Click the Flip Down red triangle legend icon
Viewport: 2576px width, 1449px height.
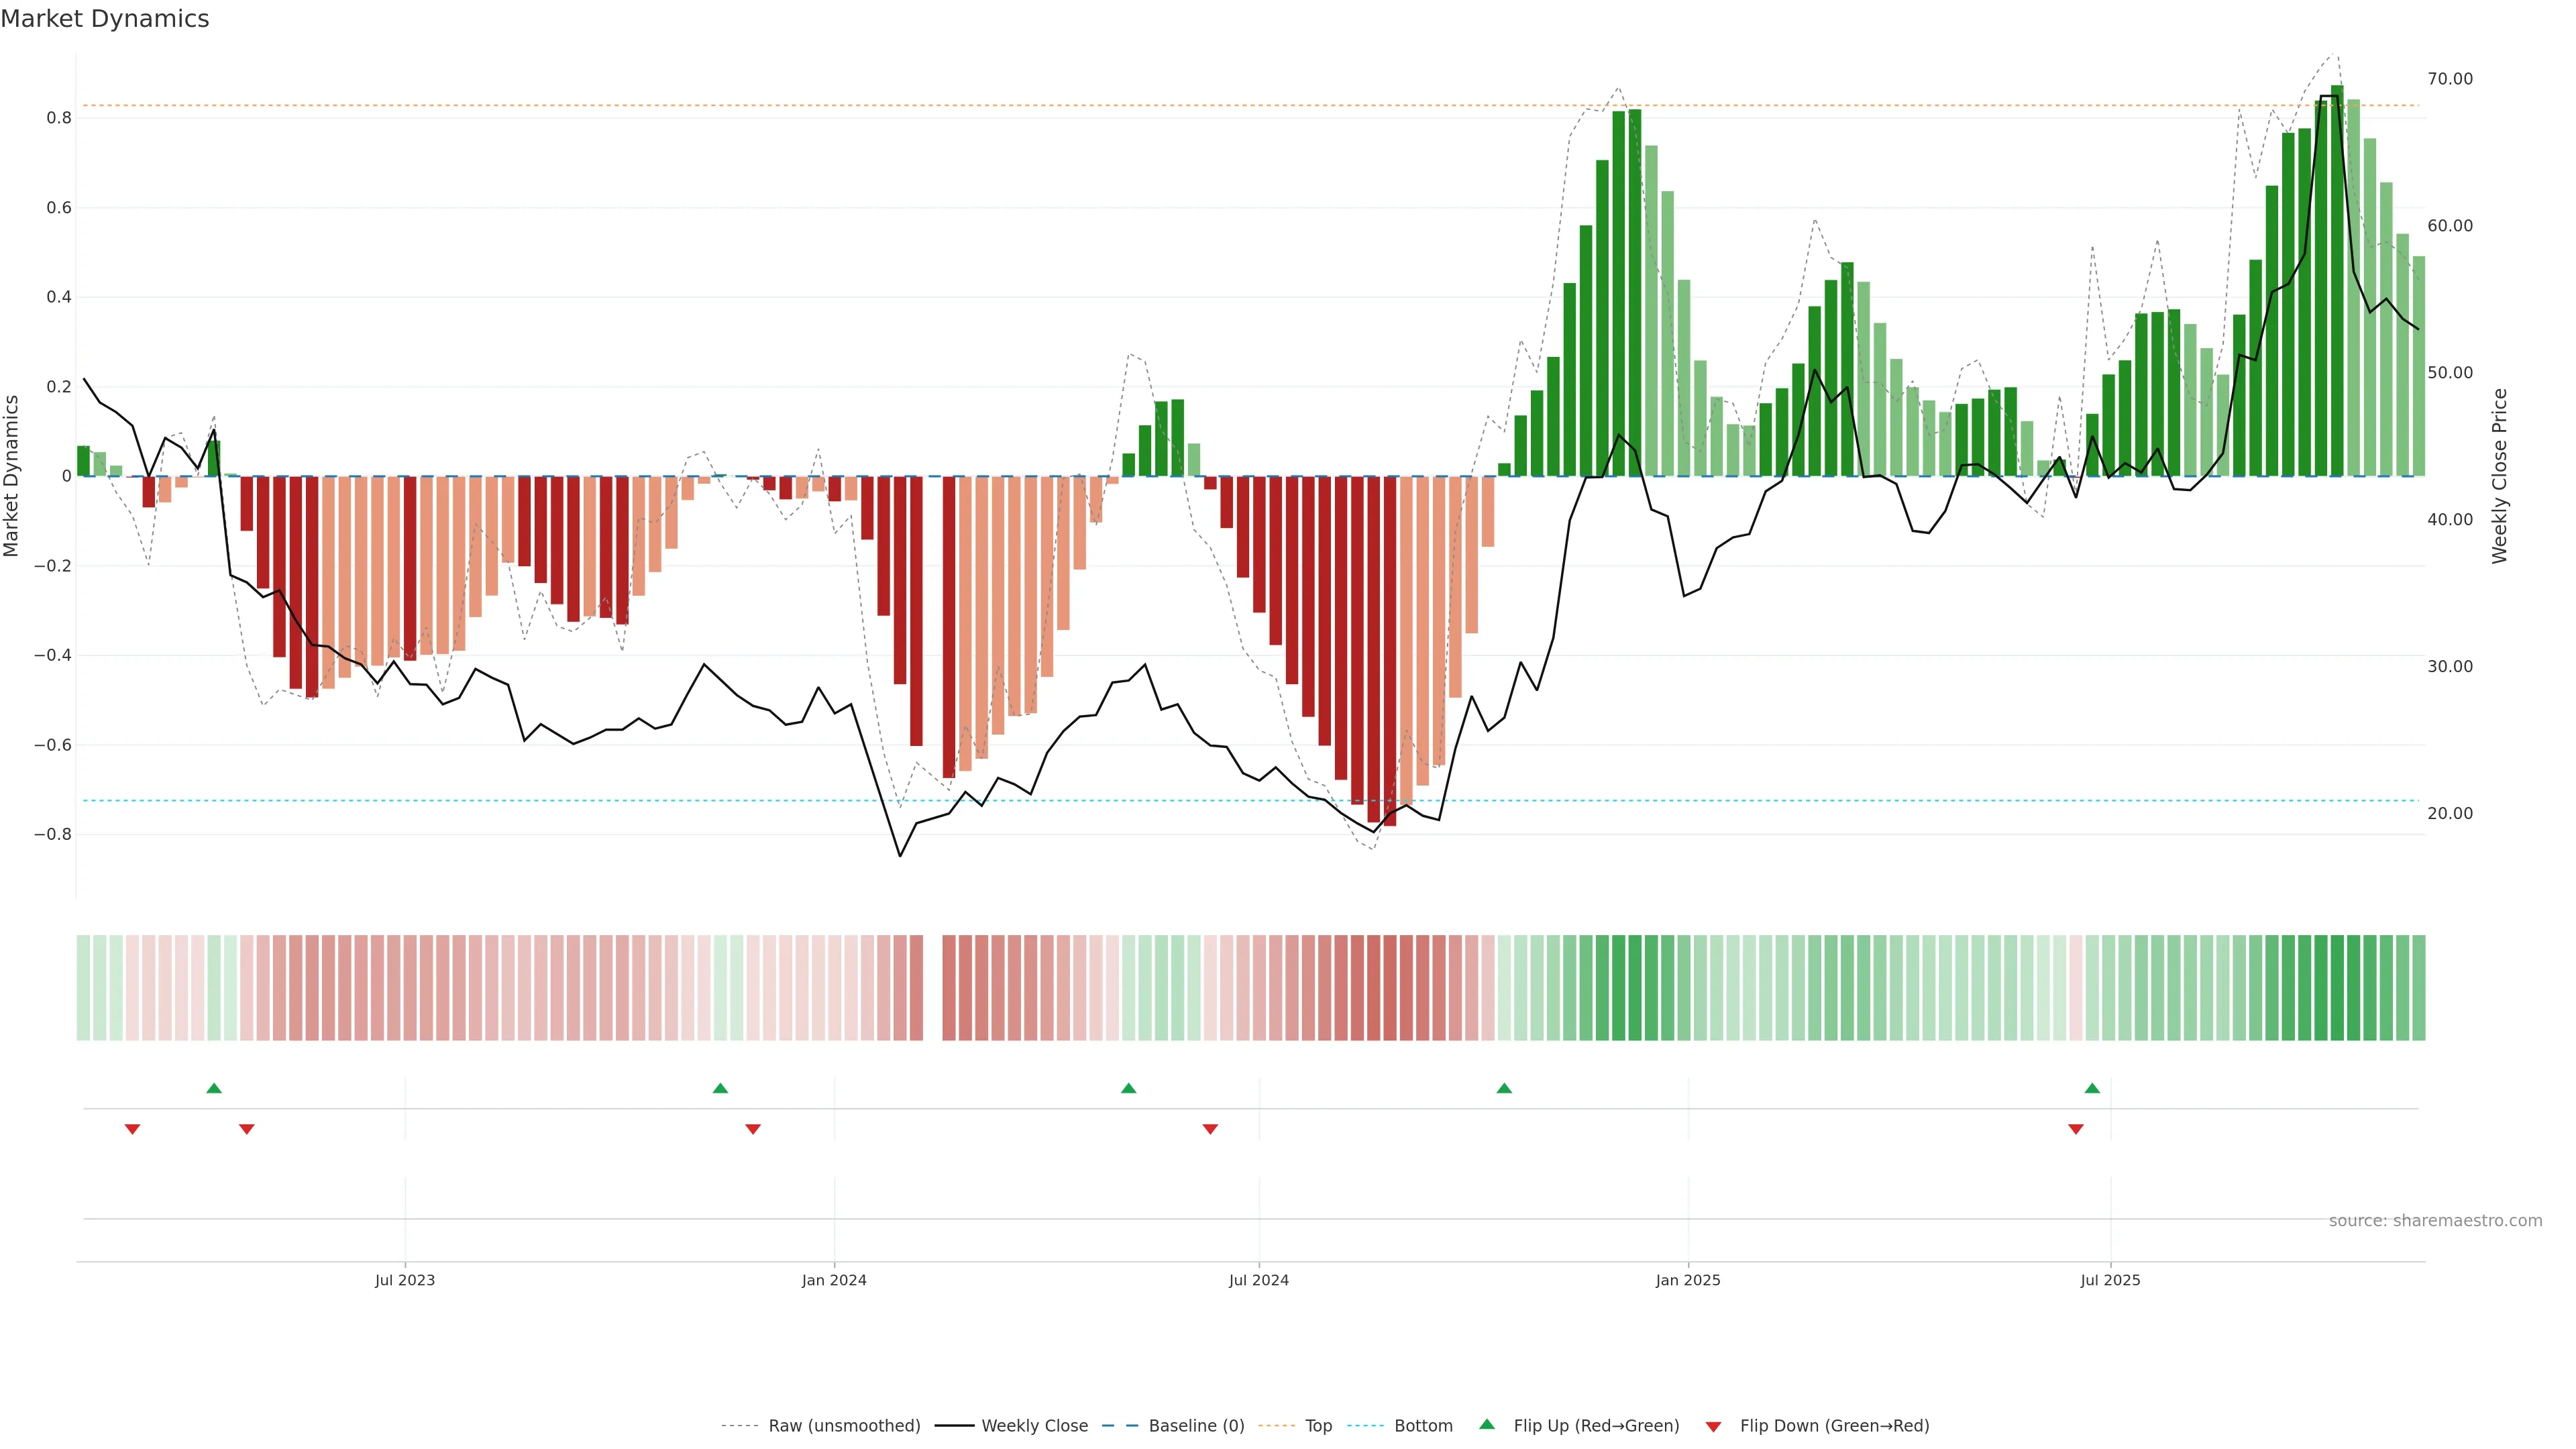click(x=1713, y=1426)
